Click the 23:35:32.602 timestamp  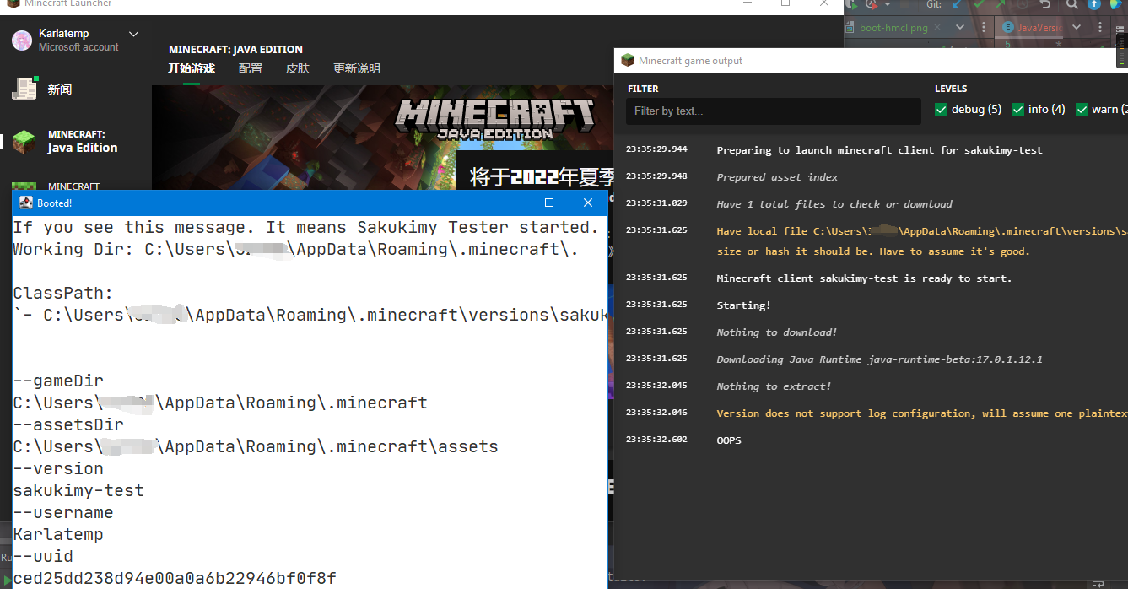click(x=656, y=440)
